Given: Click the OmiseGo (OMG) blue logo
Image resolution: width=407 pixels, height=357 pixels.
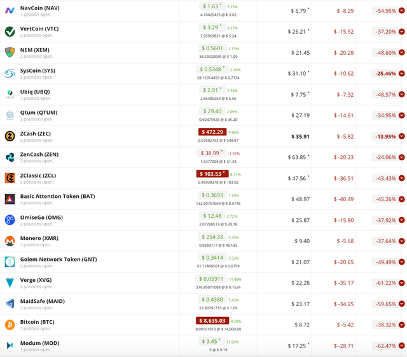Looking at the screenshot, I should tap(10, 220).
